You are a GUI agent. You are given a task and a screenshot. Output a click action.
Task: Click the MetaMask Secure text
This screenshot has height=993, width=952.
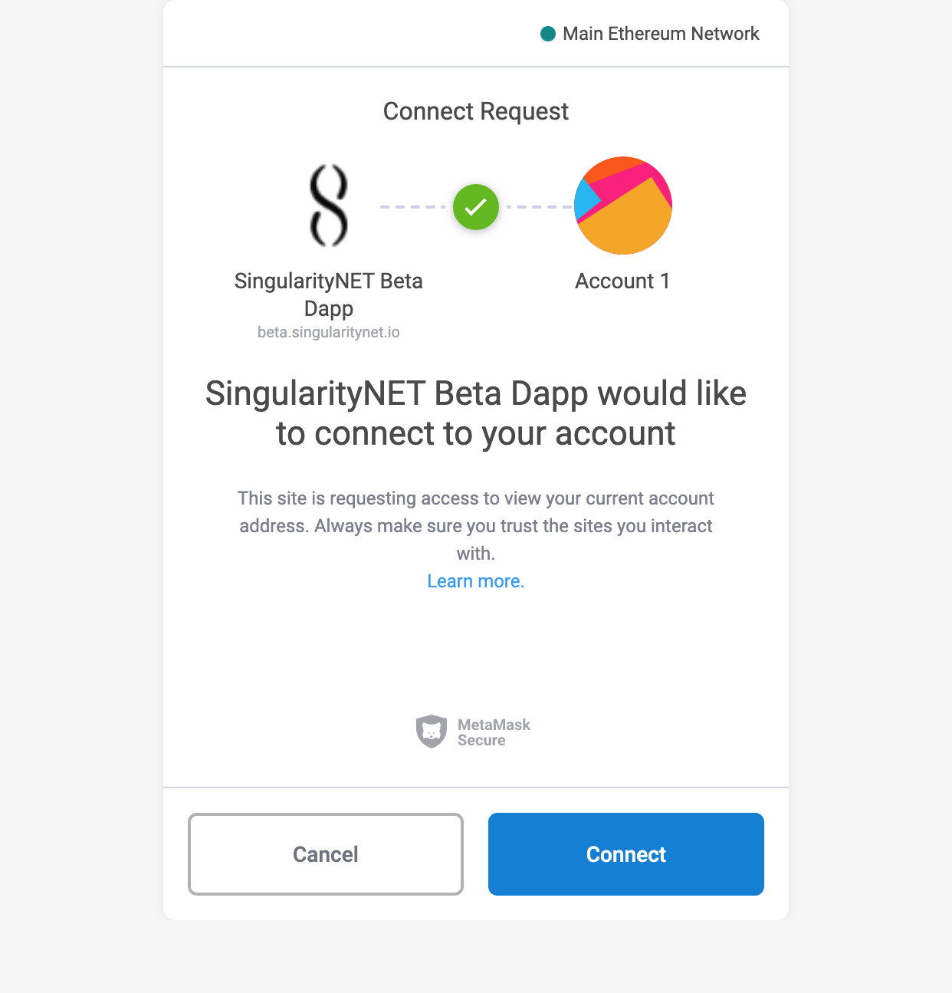493,732
